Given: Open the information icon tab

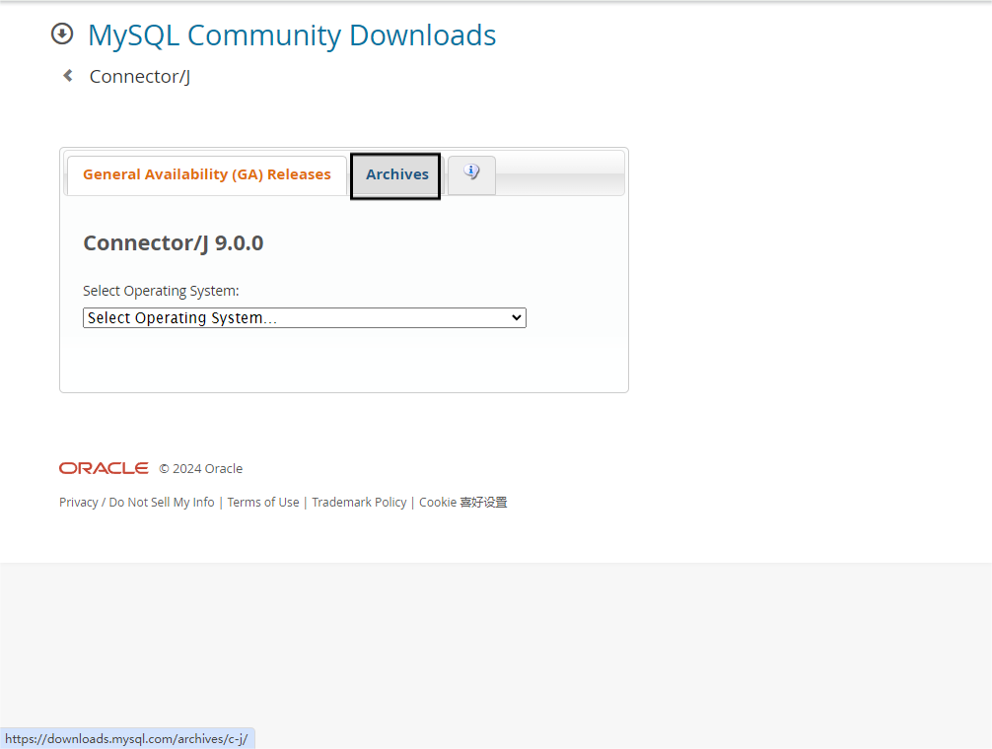Looking at the screenshot, I should coord(471,174).
